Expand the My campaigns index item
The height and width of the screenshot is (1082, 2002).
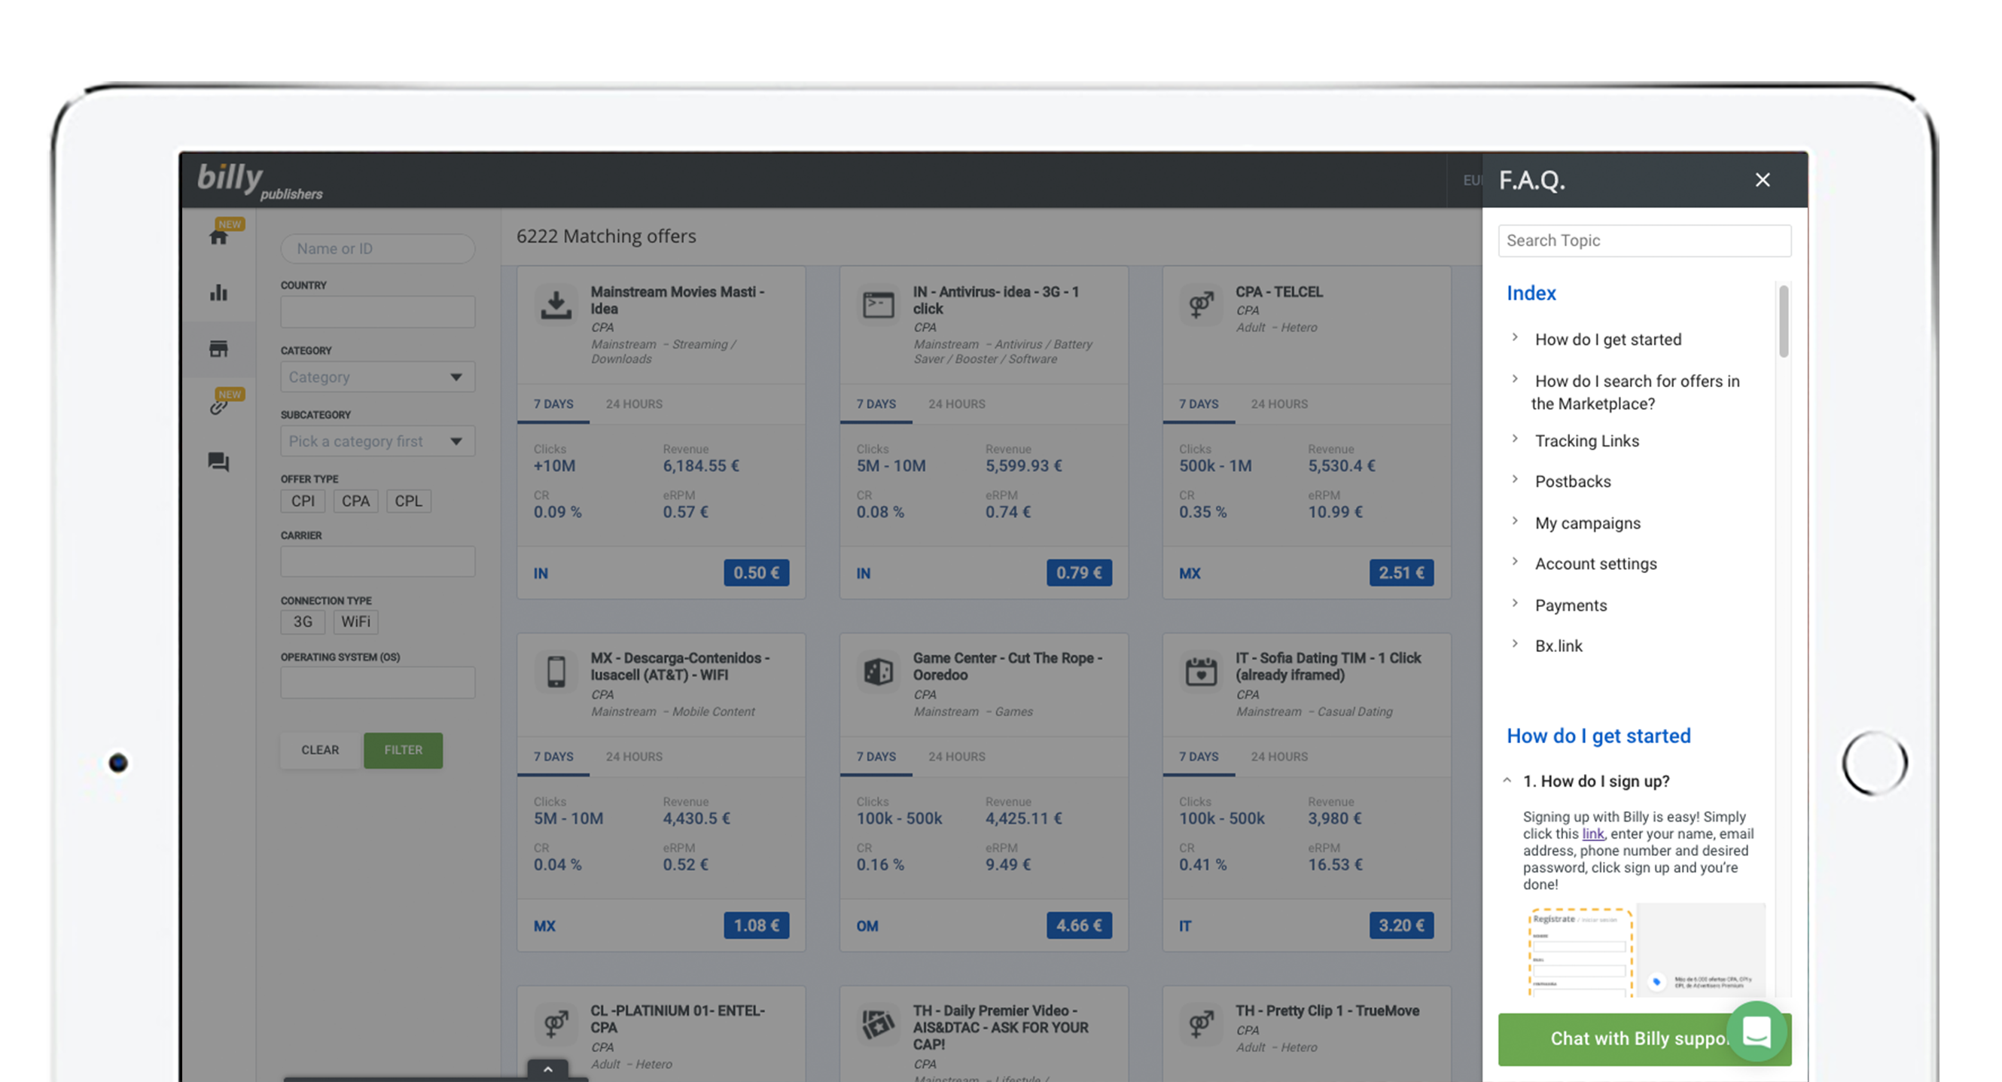click(1588, 523)
